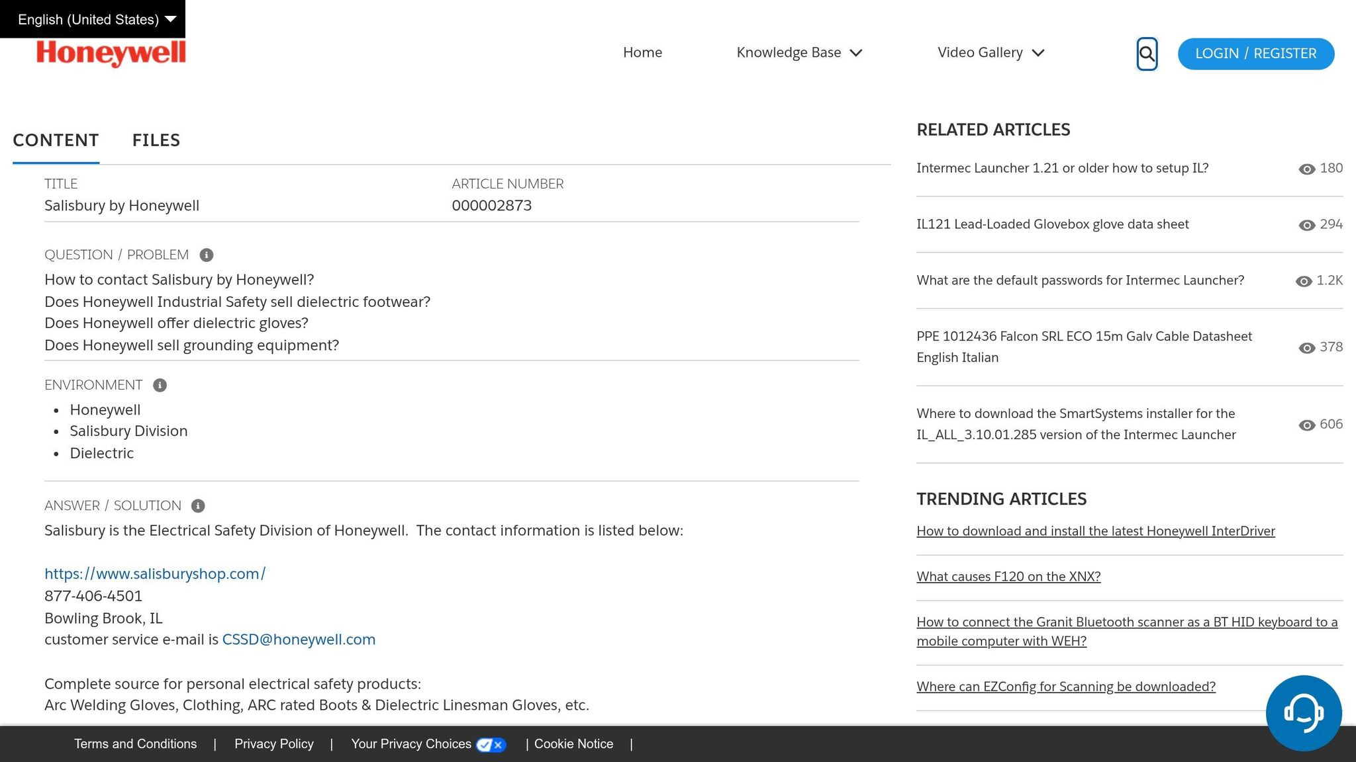Screen dimensions: 1356x762
Task: Click the article number 000002873
Action: 491,206
